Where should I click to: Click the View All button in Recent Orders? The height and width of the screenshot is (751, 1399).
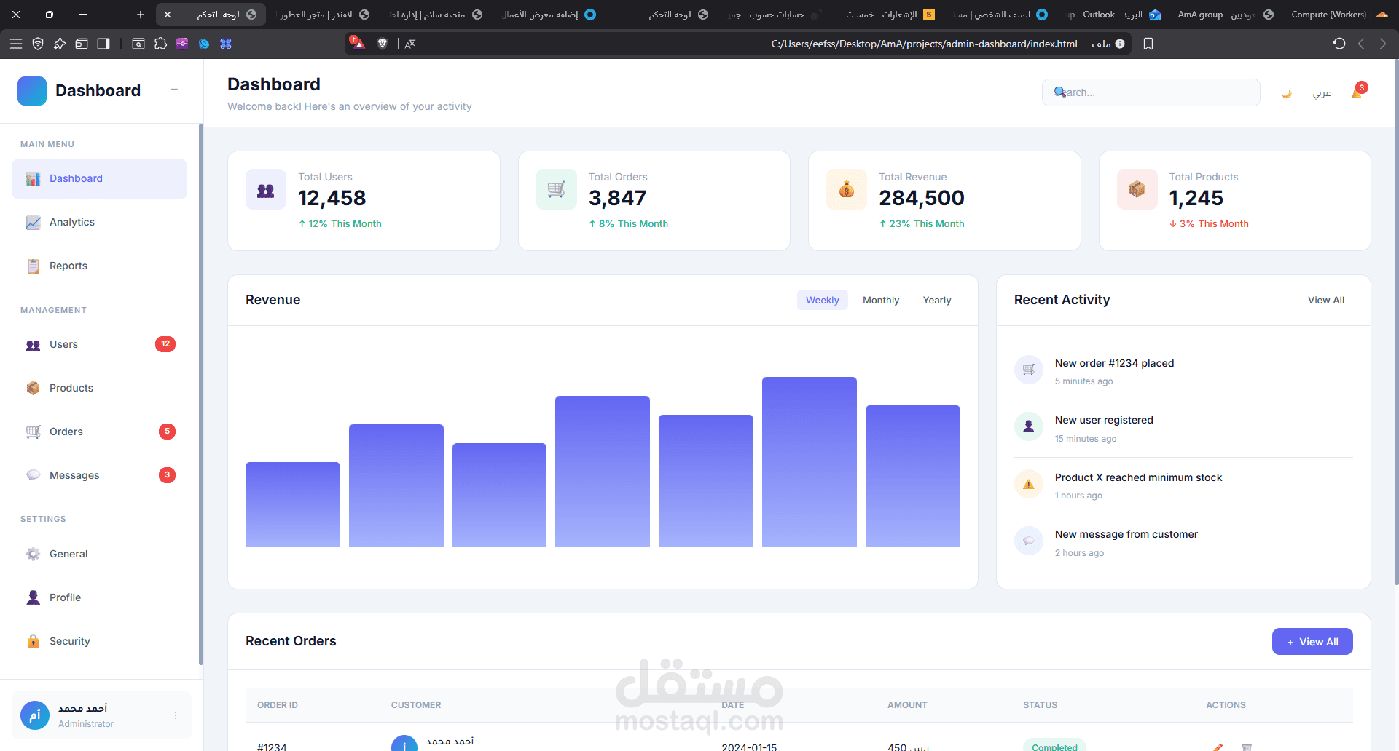pos(1312,642)
